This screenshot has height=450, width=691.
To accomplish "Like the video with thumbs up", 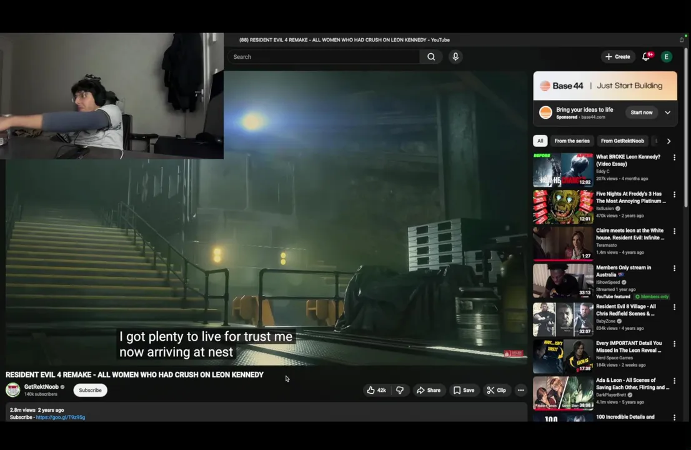I will click(376, 390).
